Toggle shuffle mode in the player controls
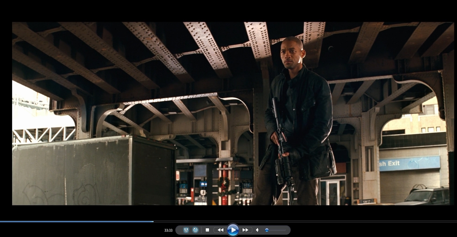 (186, 230)
